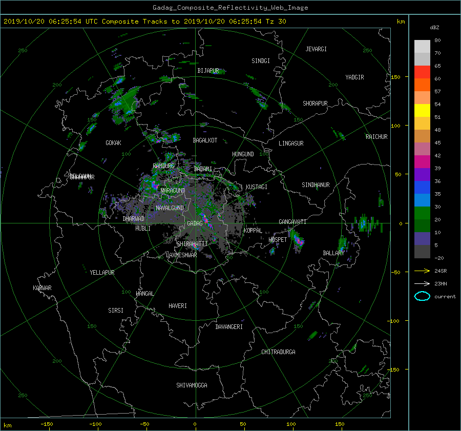Click the KOPPAL city label
This screenshot has width=461, height=431.
[253, 230]
